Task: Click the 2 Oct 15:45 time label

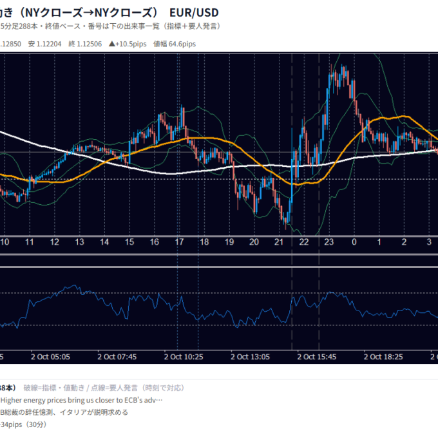Action: (x=317, y=357)
